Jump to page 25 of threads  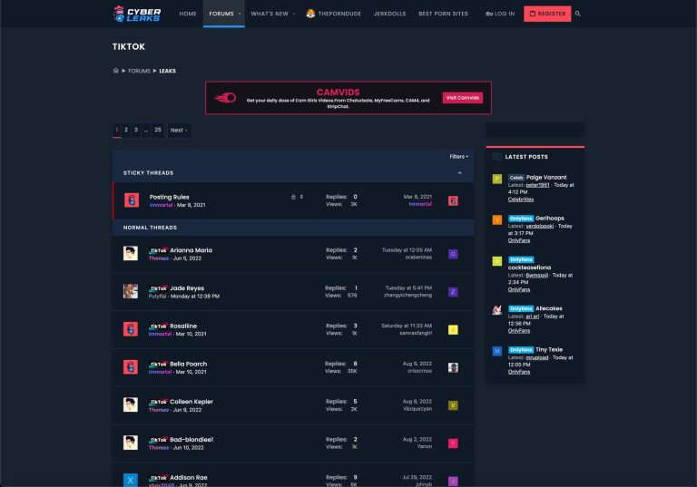click(157, 130)
